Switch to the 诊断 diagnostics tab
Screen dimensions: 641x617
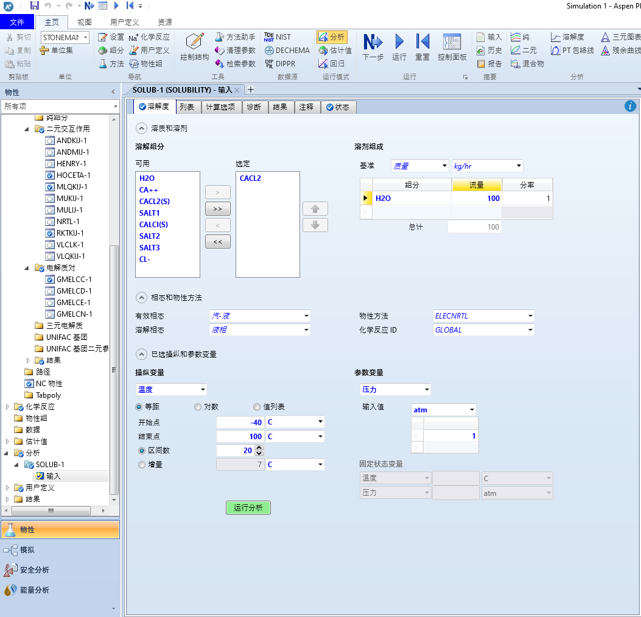point(254,107)
